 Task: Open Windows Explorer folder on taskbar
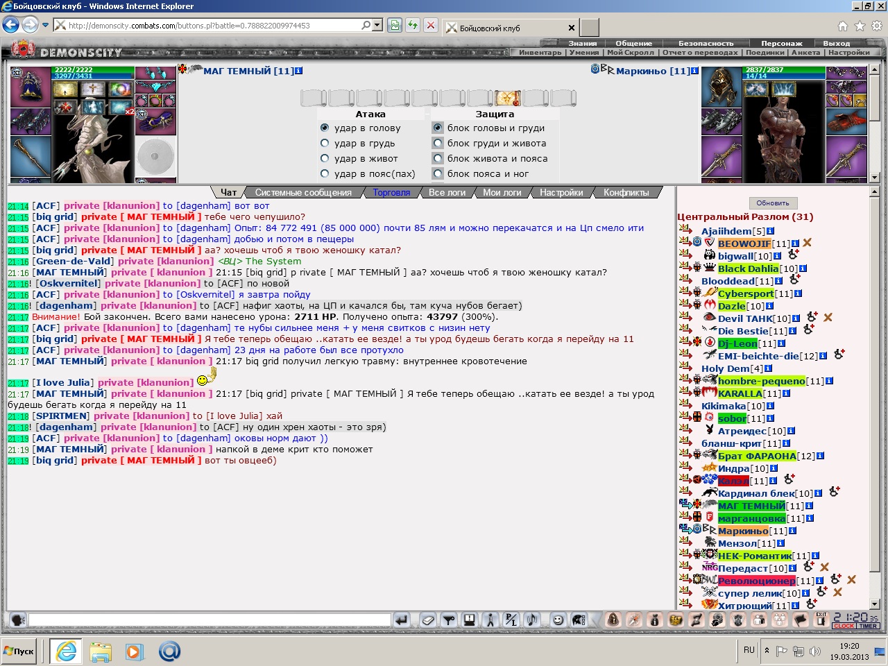click(x=101, y=651)
